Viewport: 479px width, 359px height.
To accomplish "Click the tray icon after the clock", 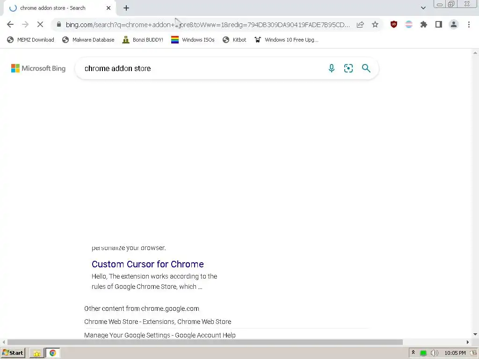I will 473,353.
